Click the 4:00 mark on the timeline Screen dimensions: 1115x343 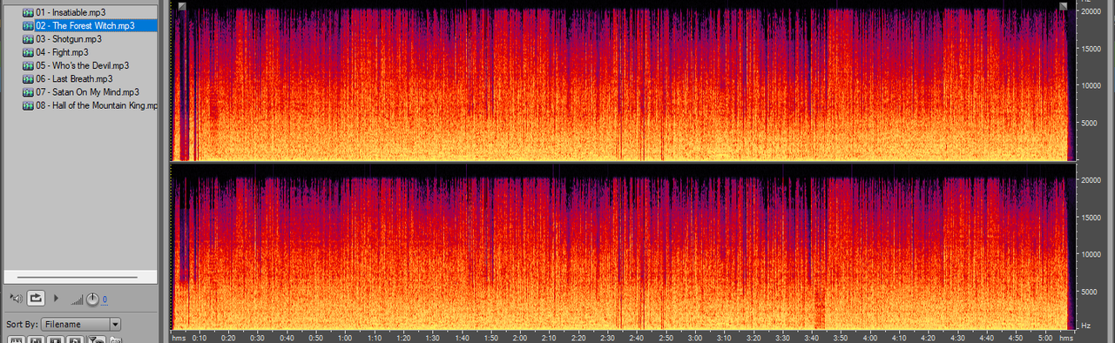(869, 338)
